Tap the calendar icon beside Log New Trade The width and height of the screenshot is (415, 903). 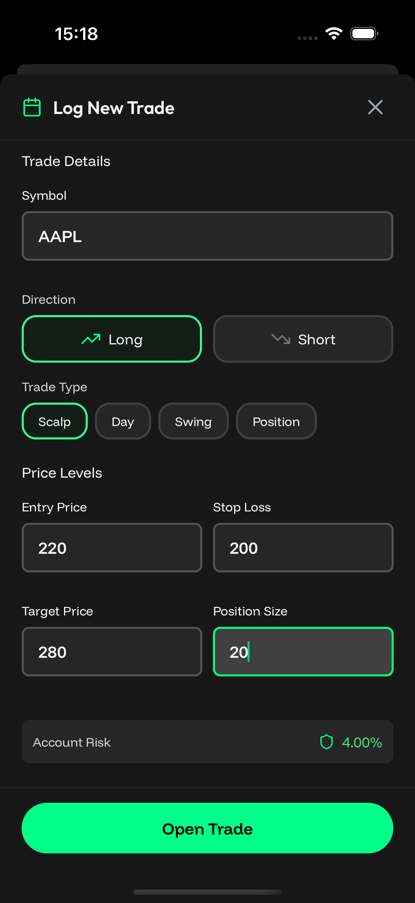click(x=32, y=107)
